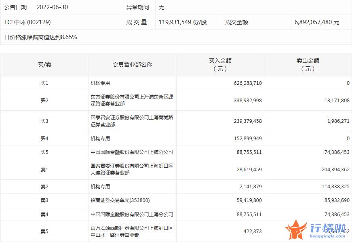Select sell amount 1,986,271
The height and width of the screenshot is (242, 352).
click(x=338, y=121)
